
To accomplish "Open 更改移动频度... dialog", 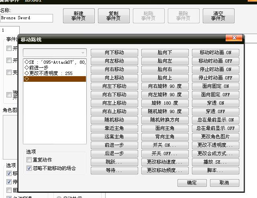I will [x=165, y=170].
